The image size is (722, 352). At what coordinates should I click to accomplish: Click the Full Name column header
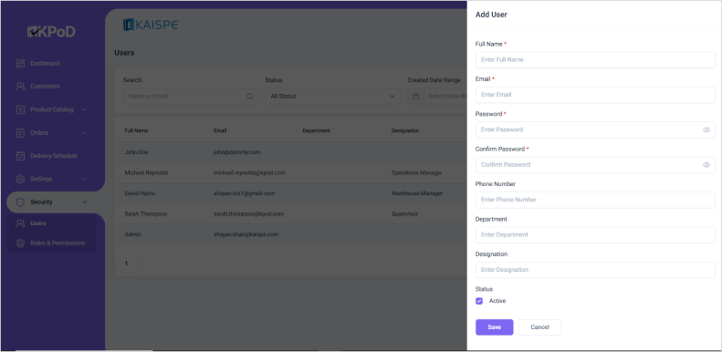(x=136, y=130)
